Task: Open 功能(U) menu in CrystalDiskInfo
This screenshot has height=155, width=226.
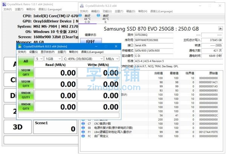Action: click(x=107, y=11)
